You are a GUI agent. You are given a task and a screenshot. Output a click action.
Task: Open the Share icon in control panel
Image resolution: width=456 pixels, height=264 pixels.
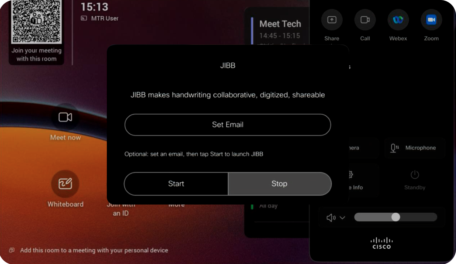click(332, 20)
